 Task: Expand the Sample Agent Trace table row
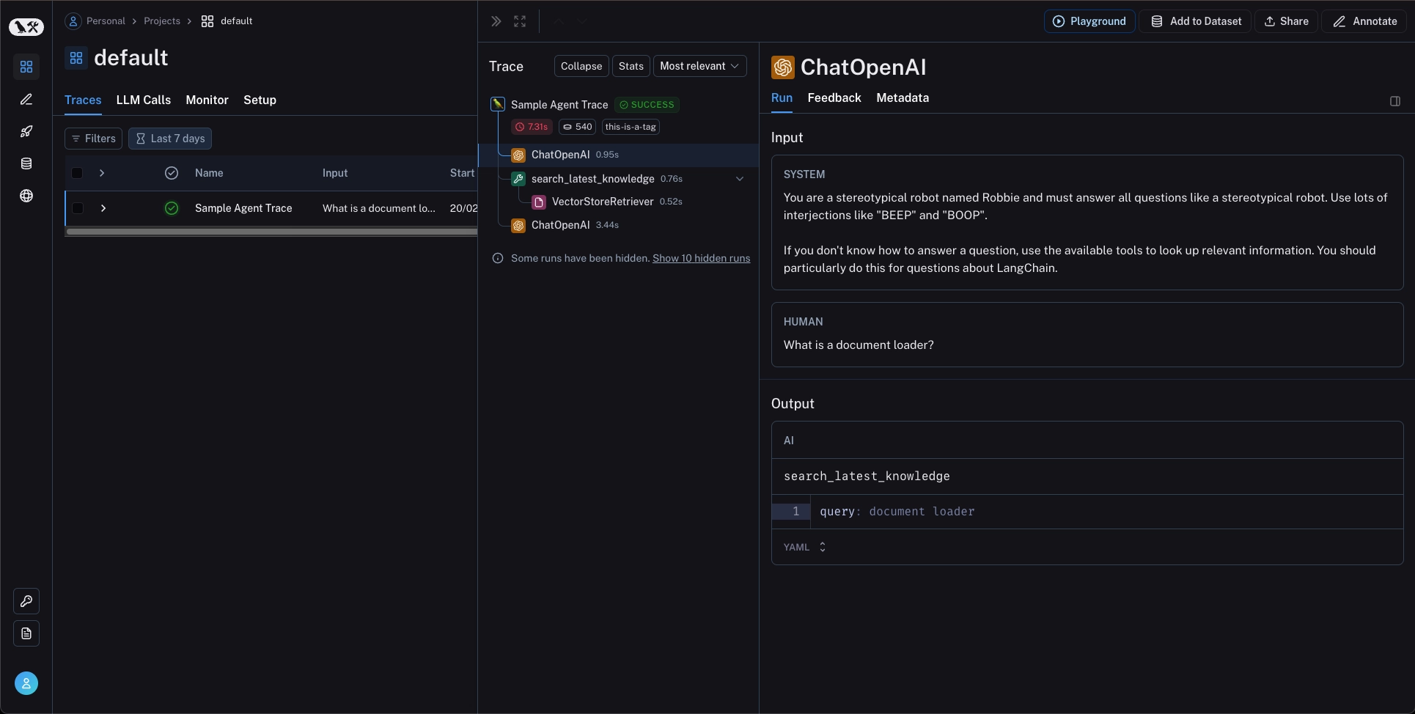click(103, 208)
